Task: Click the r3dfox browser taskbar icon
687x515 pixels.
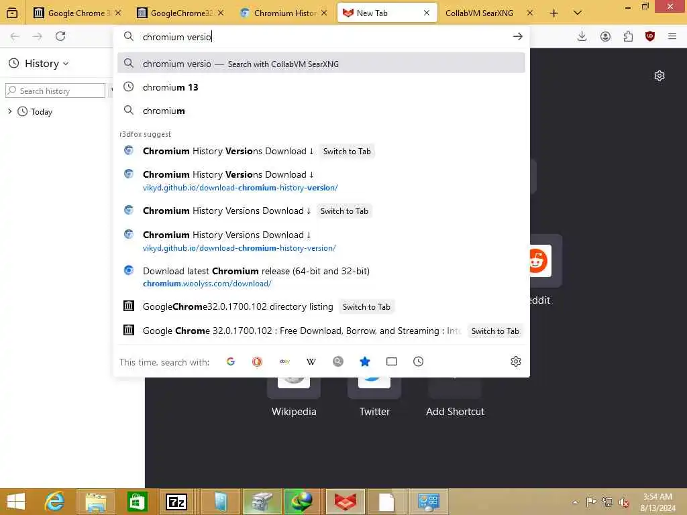Action: 346,502
